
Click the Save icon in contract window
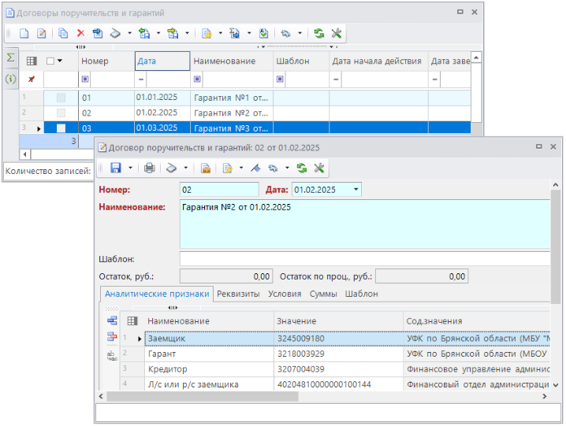[x=115, y=168]
